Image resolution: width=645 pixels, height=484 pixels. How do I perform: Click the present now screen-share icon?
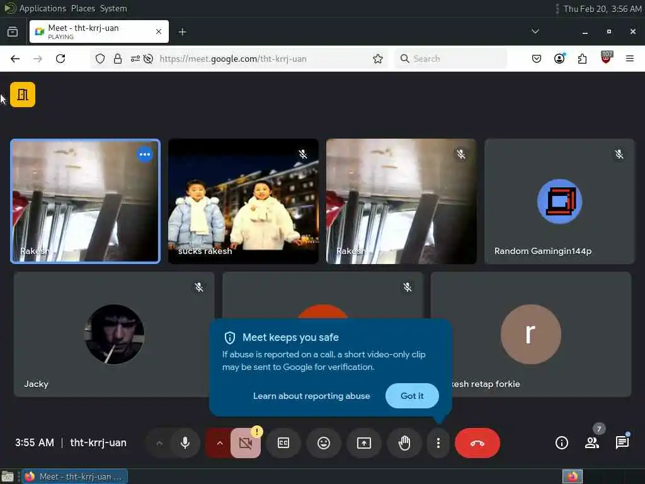(364, 443)
